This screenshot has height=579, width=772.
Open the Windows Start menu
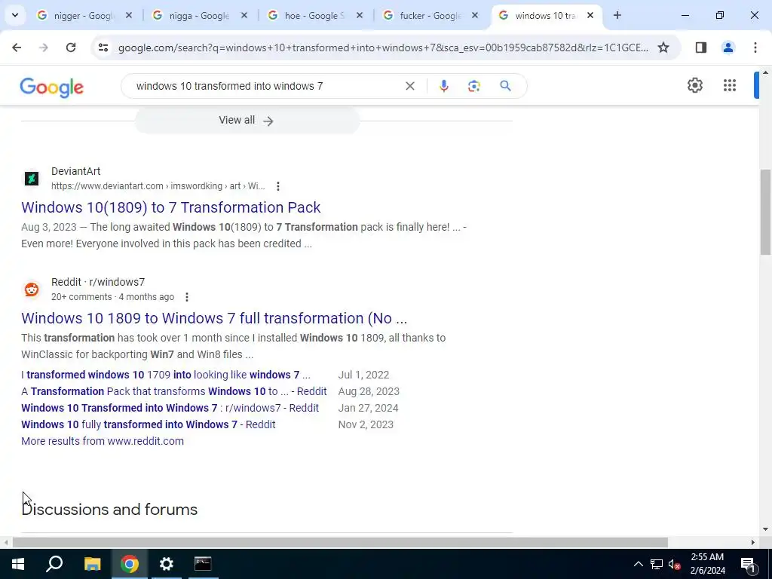point(18,564)
